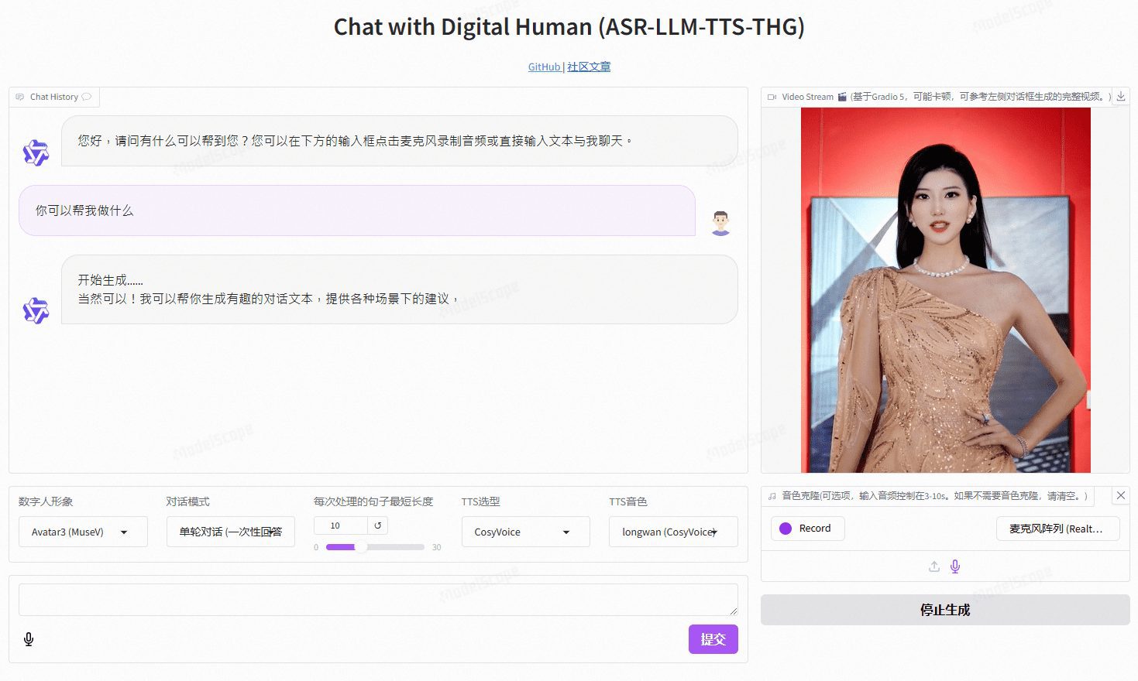The image size is (1138, 681).
Task: Click the bot avatar next to greeting message
Action: (x=36, y=153)
